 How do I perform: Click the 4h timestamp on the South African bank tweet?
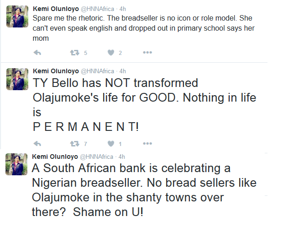(x=122, y=157)
